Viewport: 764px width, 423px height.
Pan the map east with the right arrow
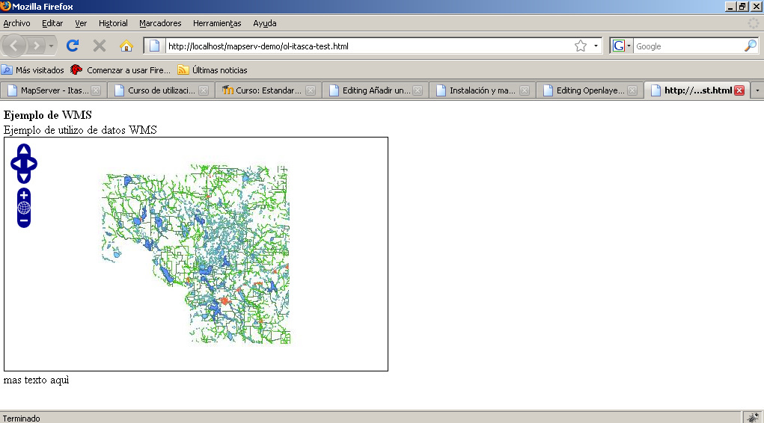click(31, 164)
